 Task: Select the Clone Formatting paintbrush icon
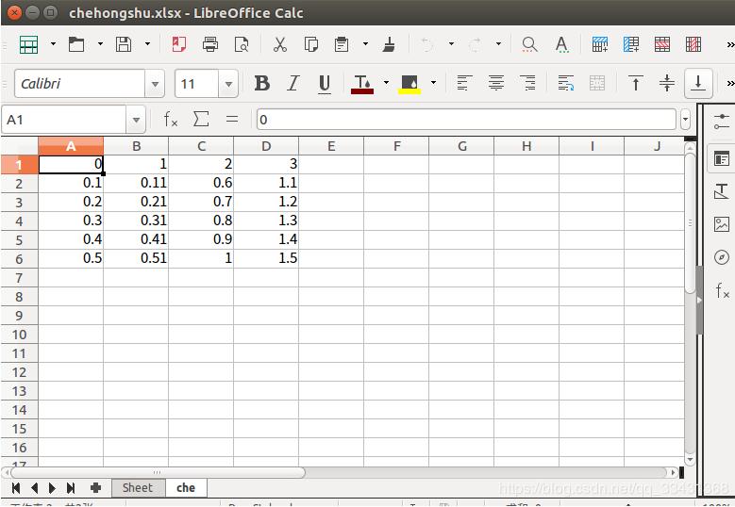389,44
